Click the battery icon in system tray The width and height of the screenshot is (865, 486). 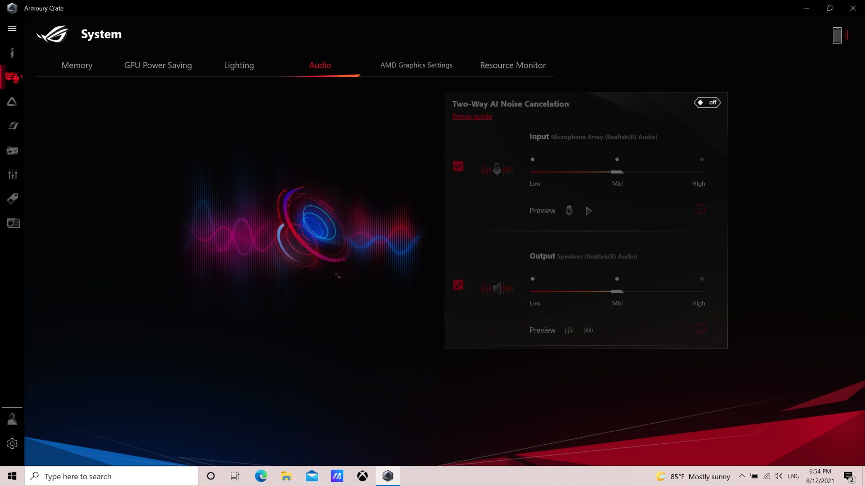tap(754, 476)
